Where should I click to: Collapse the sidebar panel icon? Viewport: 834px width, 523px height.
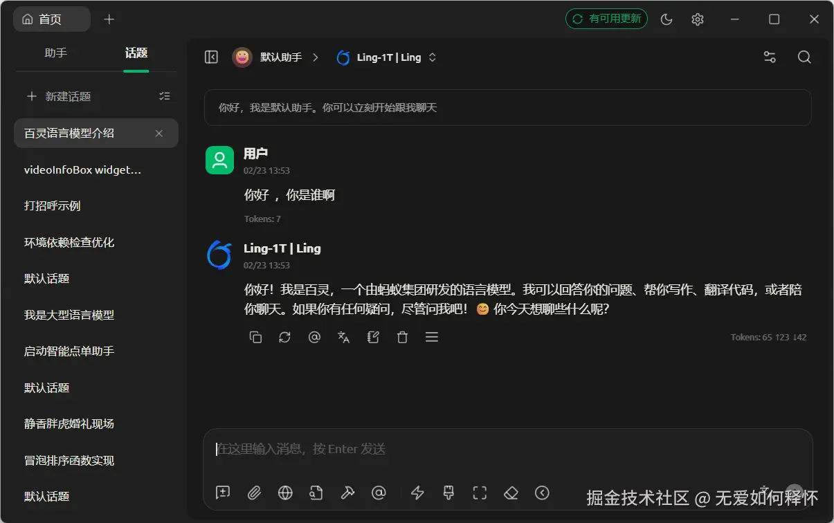[212, 57]
